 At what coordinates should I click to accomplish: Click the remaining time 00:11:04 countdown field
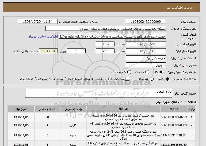click(48, 51)
